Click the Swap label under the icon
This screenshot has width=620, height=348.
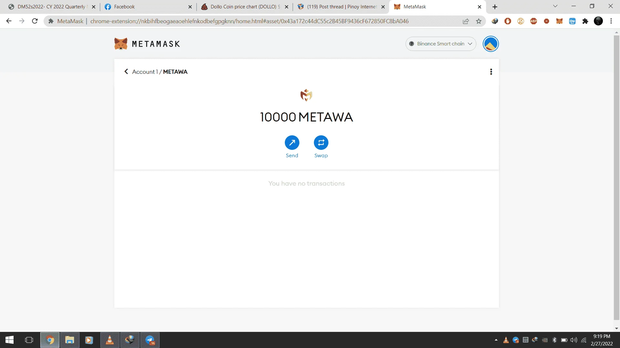321,155
